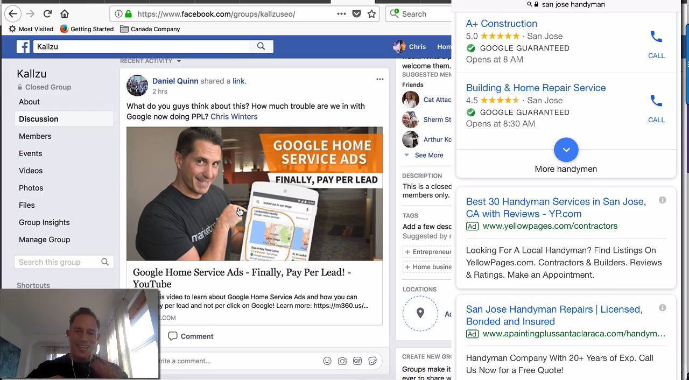Add the Home business tag suggestion
The height and width of the screenshot is (380, 689).
[x=427, y=267]
